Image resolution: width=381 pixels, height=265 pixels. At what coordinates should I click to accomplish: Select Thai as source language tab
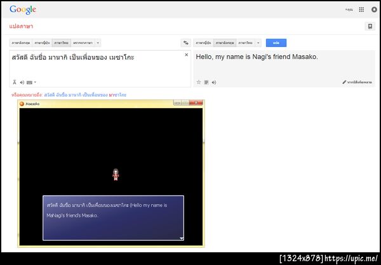[x=61, y=43]
